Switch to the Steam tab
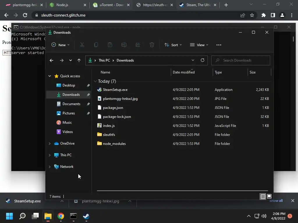 pos(198,5)
